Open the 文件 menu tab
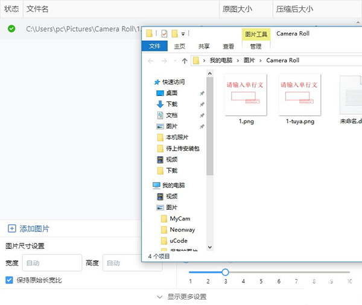Image resolution: width=362 pixels, height=305 pixels. (155, 46)
